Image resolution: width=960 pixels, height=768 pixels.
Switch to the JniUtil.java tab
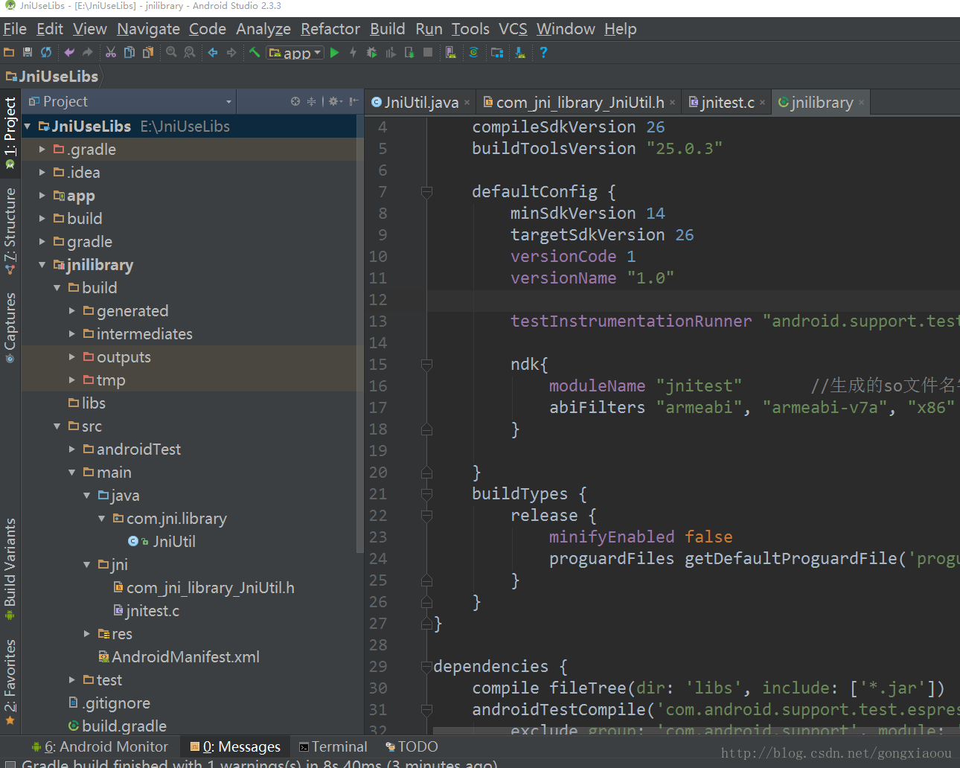[x=421, y=103]
